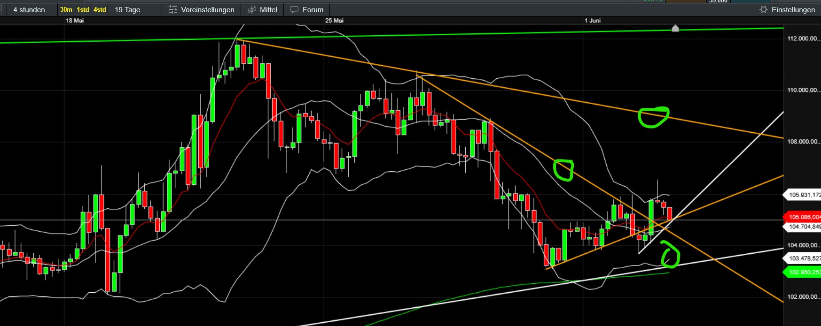Open the Mittel chart-type menu
The height and width of the screenshot is (326, 821).
pos(262,9)
